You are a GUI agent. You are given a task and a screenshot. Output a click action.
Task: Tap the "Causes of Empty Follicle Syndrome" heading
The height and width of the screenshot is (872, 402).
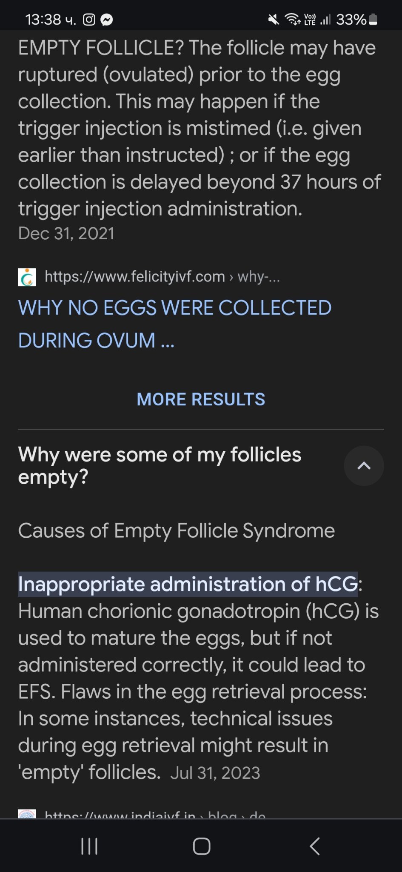click(x=176, y=531)
